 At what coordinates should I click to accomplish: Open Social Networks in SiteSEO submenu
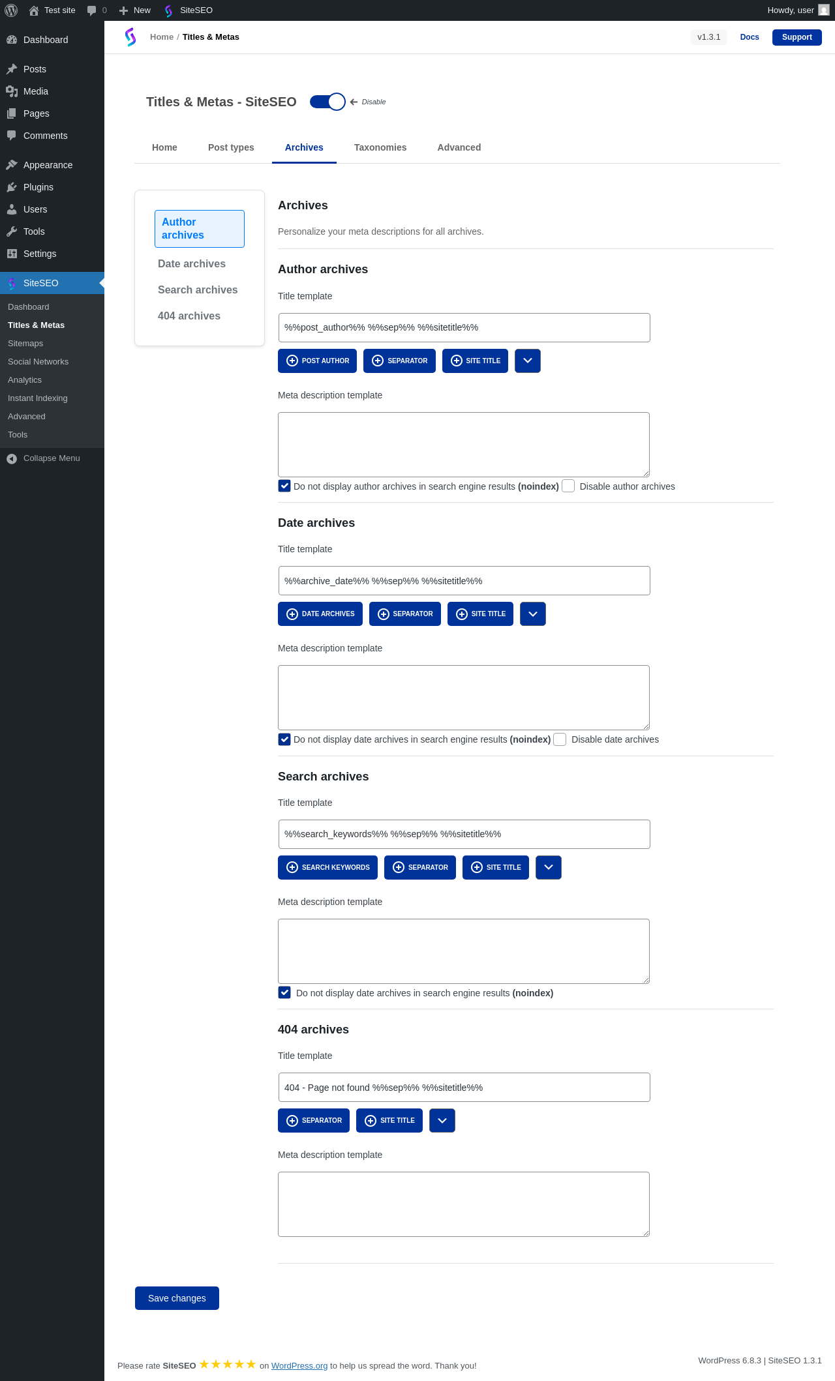coord(38,362)
